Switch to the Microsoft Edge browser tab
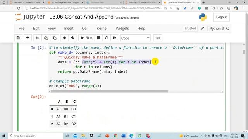 point(104,3)
